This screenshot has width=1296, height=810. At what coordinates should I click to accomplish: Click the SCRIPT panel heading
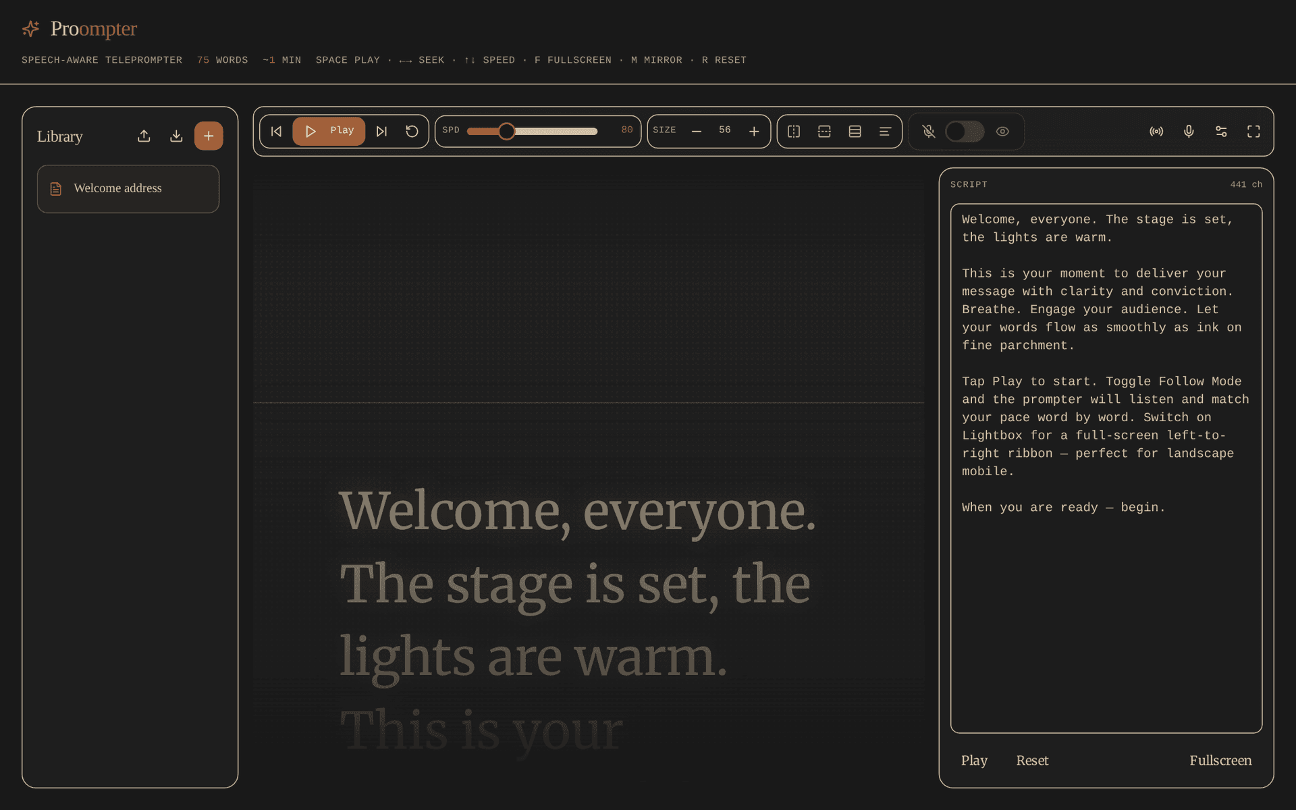(x=969, y=184)
